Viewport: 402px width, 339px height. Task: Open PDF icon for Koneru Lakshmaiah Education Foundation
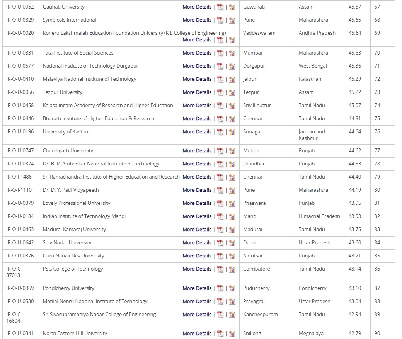tap(220, 40)
